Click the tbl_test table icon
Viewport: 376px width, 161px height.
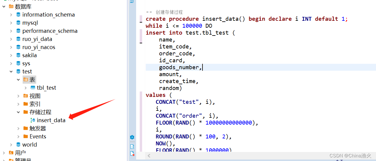33,88
